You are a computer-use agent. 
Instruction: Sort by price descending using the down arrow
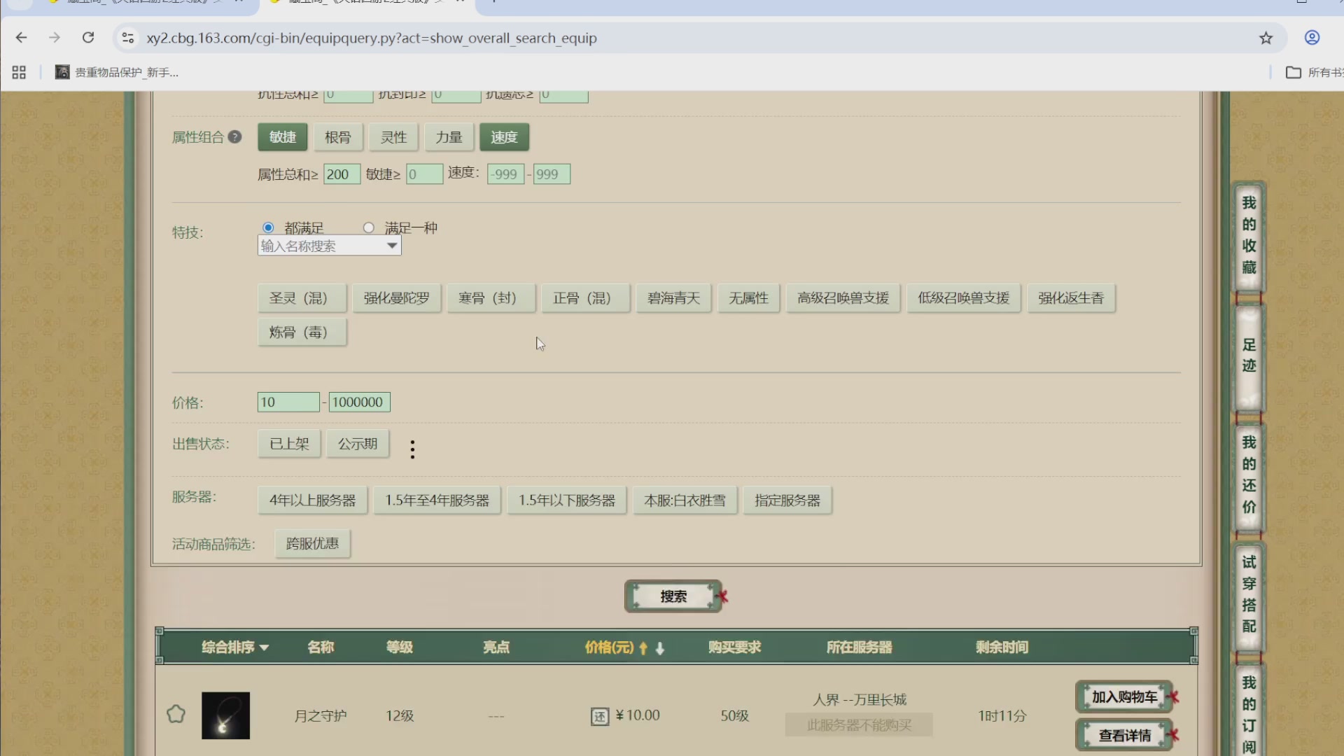tap(660, 648)
